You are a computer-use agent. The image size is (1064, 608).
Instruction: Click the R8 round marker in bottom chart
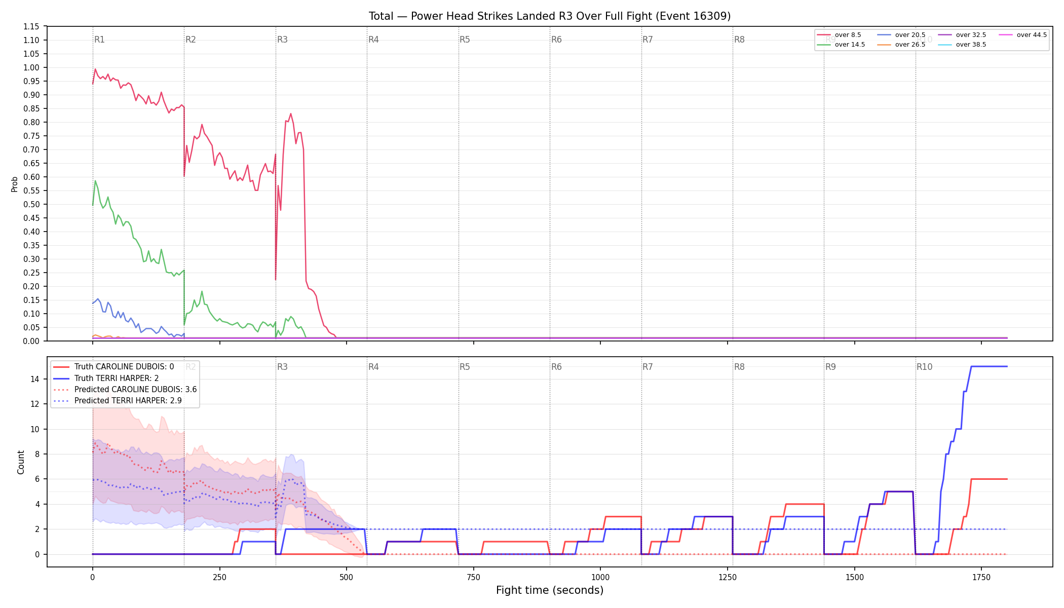point(739,367)
